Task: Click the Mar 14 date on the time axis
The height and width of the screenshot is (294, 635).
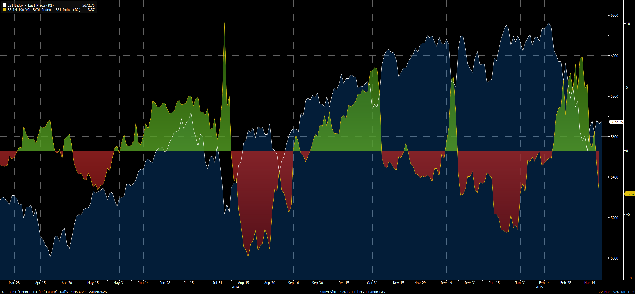Action: click(x=589, y=283)
